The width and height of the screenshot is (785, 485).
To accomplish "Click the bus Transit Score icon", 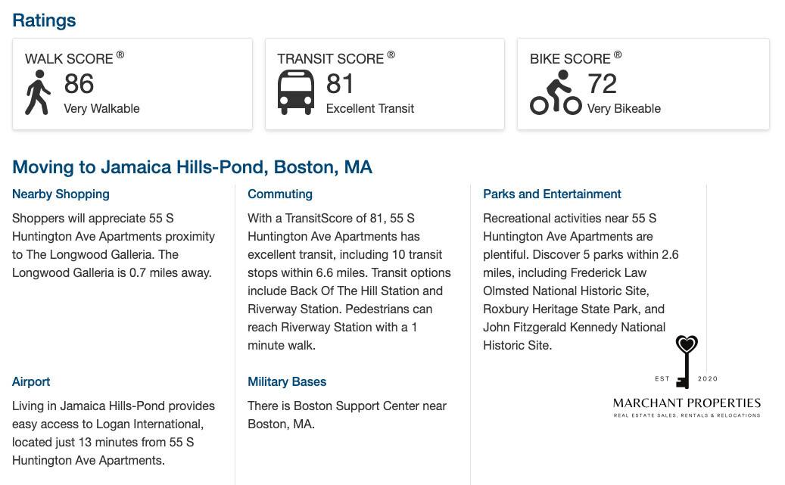I will [x=296, y=92].
